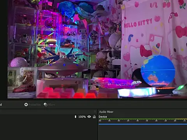
Task: Select the Audio Mixer panel title
Action: tap(106, 112)
